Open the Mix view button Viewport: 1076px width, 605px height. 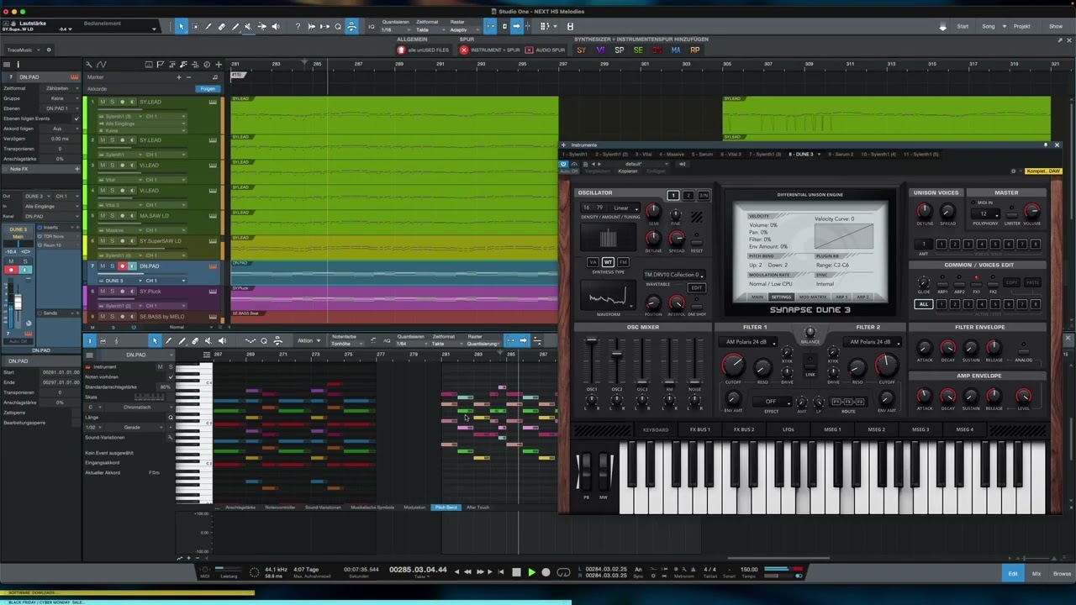(1036, 574)
